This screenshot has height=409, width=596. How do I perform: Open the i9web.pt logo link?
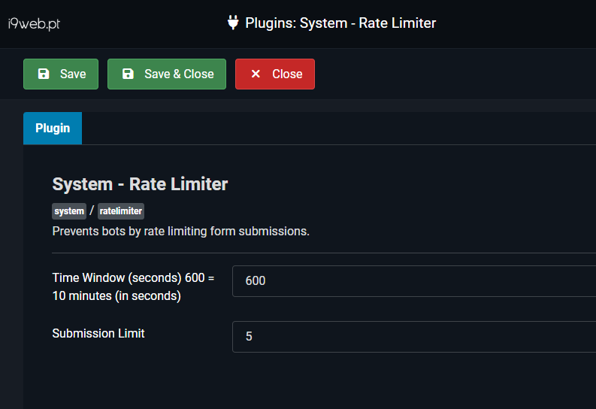pos(34,23)
